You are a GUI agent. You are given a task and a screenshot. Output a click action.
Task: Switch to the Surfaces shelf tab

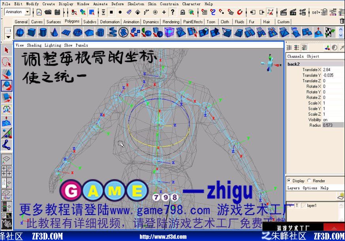[54, 22]
